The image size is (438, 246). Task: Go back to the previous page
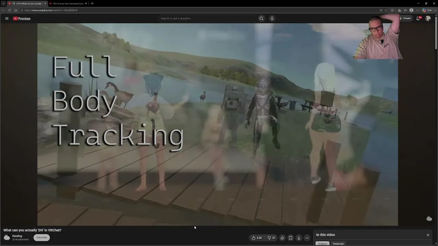pyautogui.click(x=4, y=10)
